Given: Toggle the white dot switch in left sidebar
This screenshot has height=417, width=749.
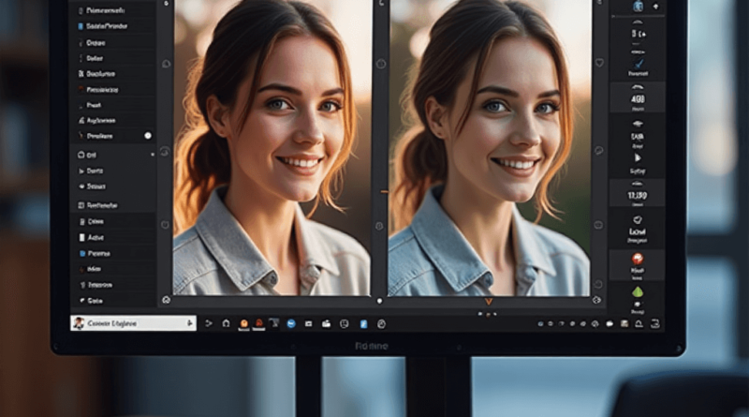Looking at the screenshot, I should pos(148,136).
